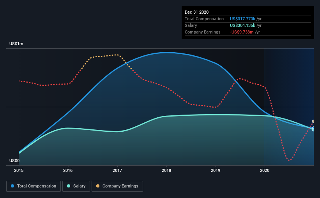The image size is (320, 198).
Task: Click the US$0 y-axis label
Action: (x=14, y=161)
